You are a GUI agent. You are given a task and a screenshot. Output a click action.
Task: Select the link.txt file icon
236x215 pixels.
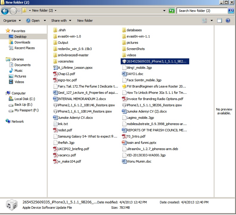pyautogui.click(x=55, y=124)
